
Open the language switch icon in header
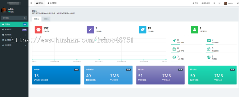[214, 3]
